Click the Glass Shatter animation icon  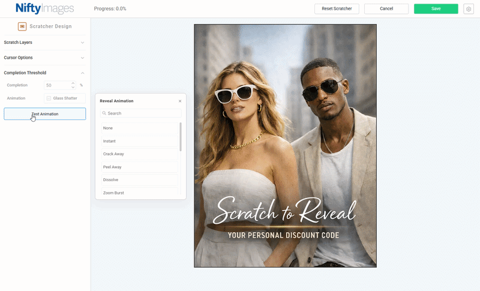pyautogui.click(x=49, y=98)
